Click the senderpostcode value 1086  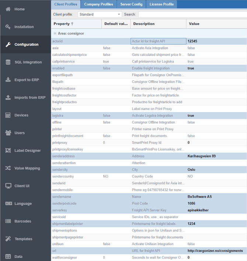(x=191, y=203)
